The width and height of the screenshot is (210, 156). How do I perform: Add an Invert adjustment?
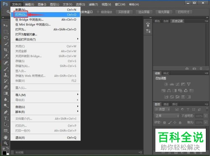[x=166, y=97]
